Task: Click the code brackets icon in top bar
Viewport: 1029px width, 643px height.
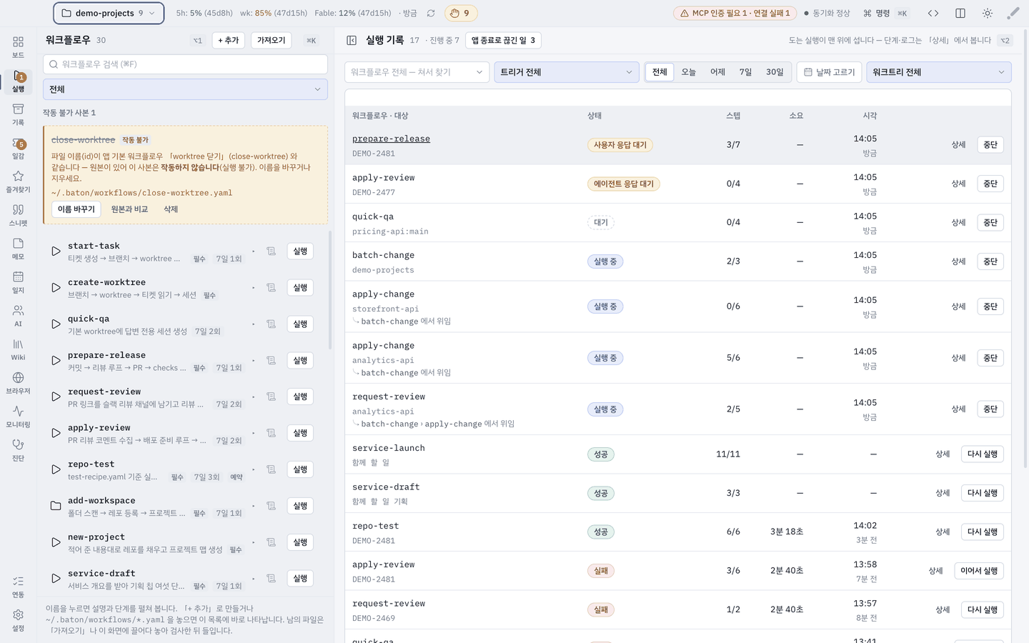Action: click(x=933, y=13)
